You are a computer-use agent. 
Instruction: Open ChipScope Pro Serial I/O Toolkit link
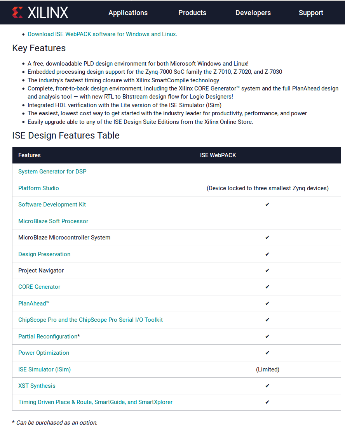click(x=90, y=320)
